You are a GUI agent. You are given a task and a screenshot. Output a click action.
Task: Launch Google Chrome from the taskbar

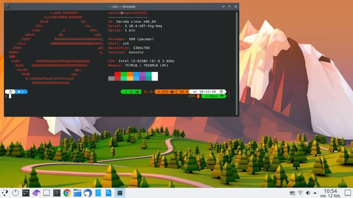pyautogui.click(x=67, y=193)
